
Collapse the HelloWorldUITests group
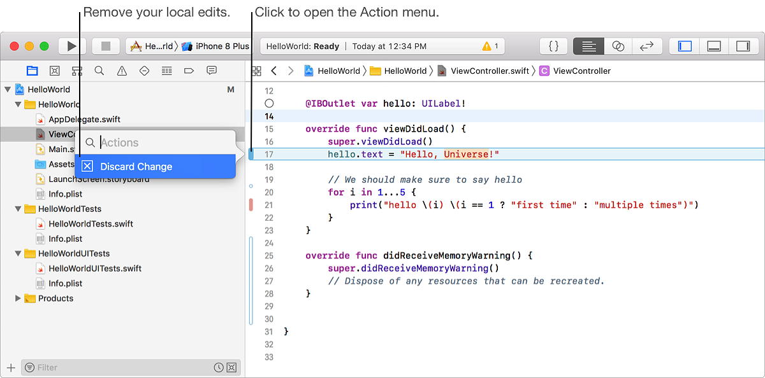click(x=18, y=253)
